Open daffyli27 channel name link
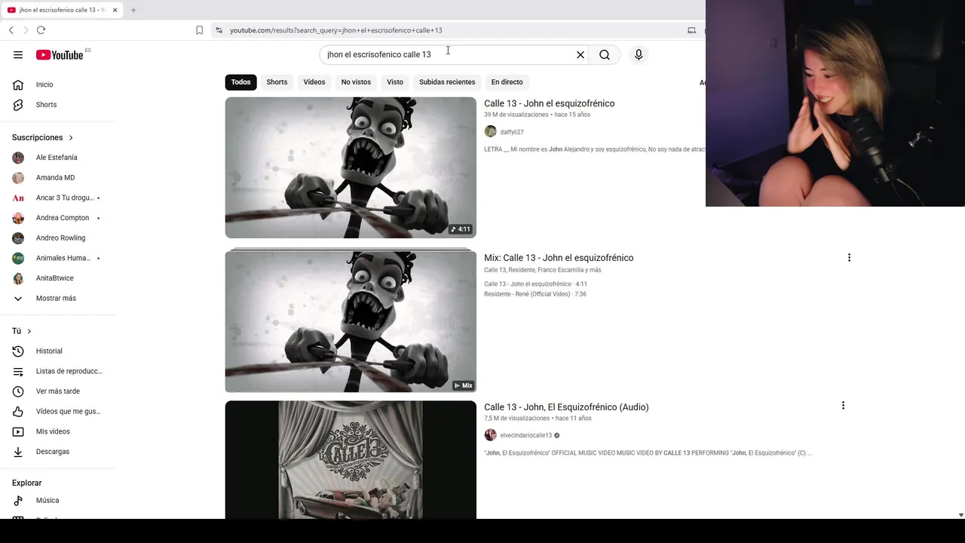Screen dimensions: 965x543 coord(512,132)
